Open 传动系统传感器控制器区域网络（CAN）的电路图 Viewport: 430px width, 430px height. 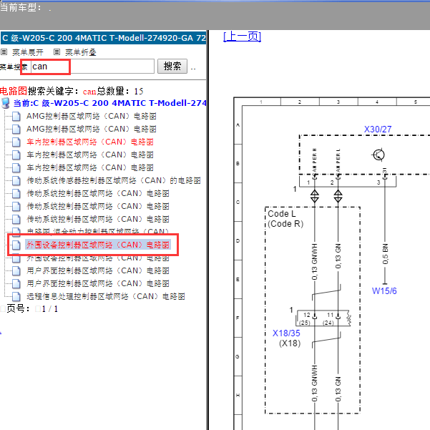click(x=114, y=180)
